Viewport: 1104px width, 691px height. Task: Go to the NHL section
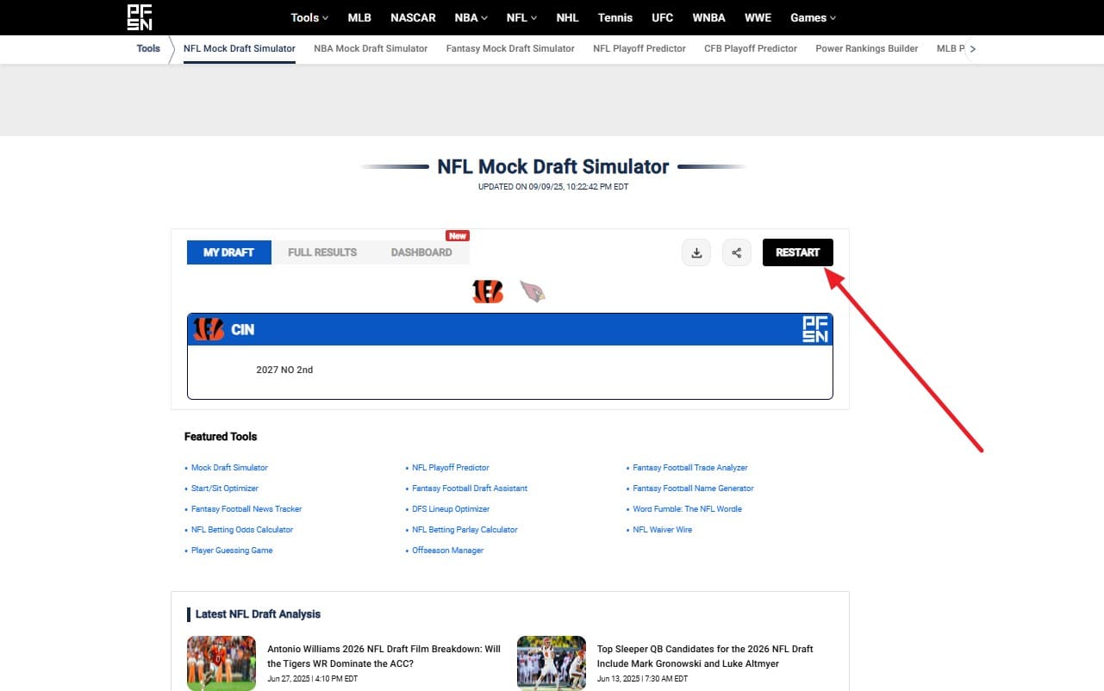tap(568, 17)
